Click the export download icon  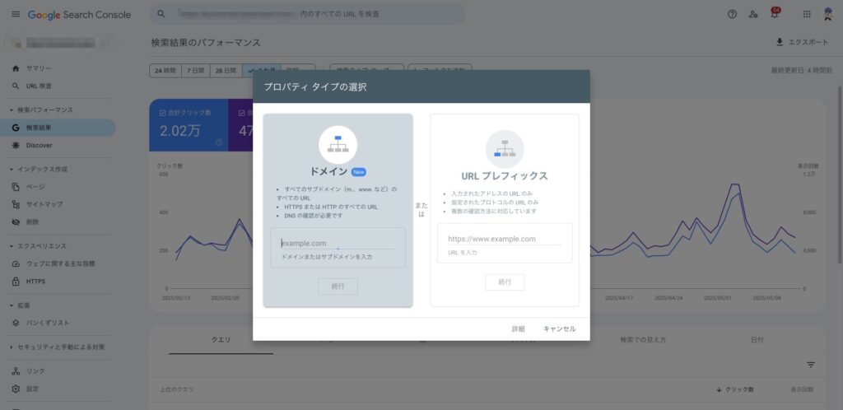(x=780, y=42)
